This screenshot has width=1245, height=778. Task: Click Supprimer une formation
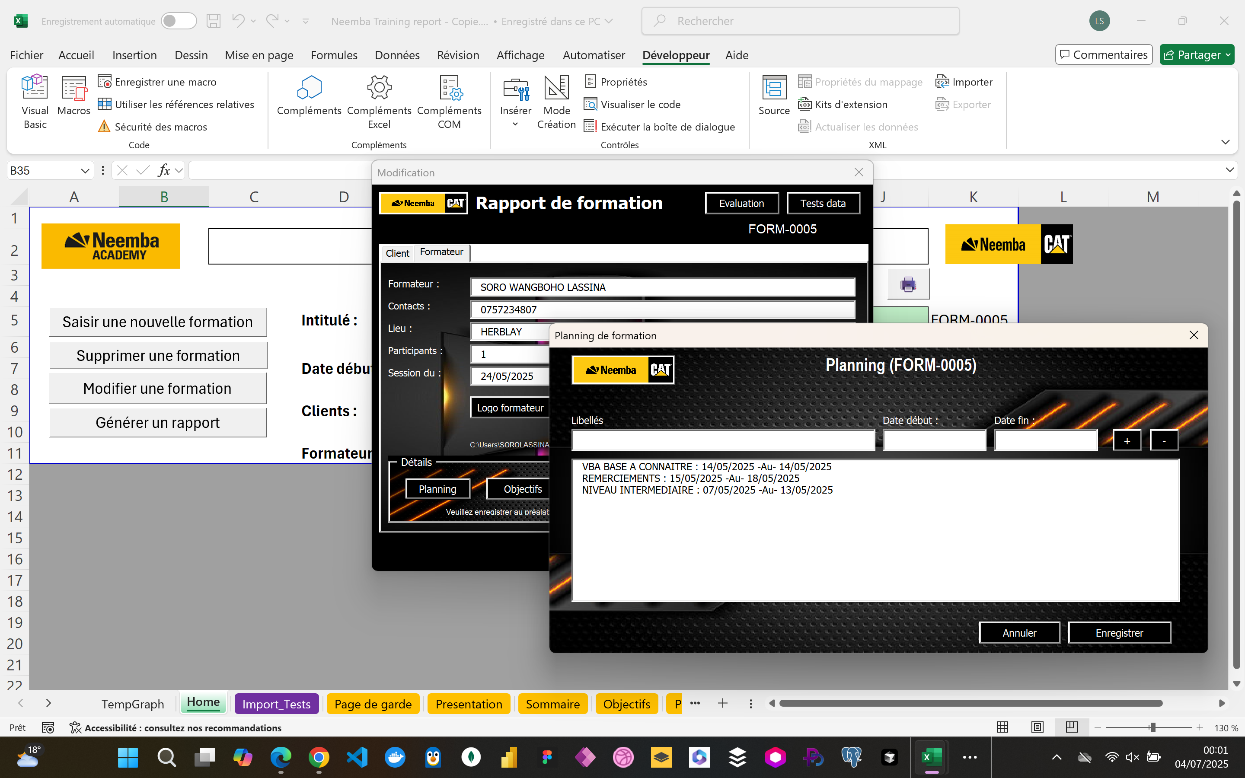(158, 356)
